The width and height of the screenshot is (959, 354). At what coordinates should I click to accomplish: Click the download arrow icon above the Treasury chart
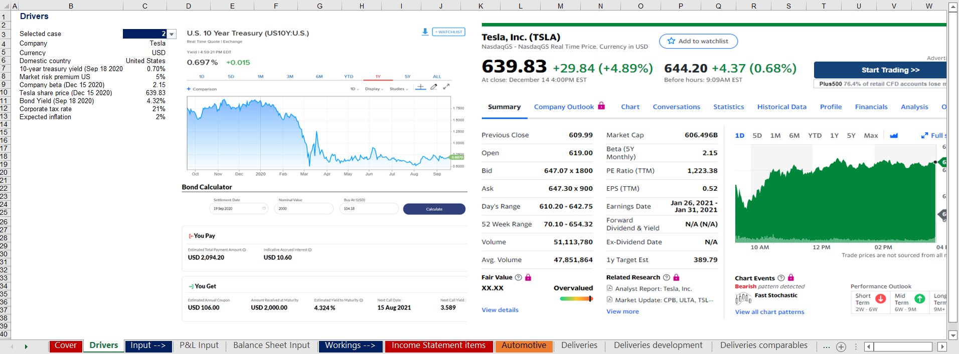click(x=425, y=32)
